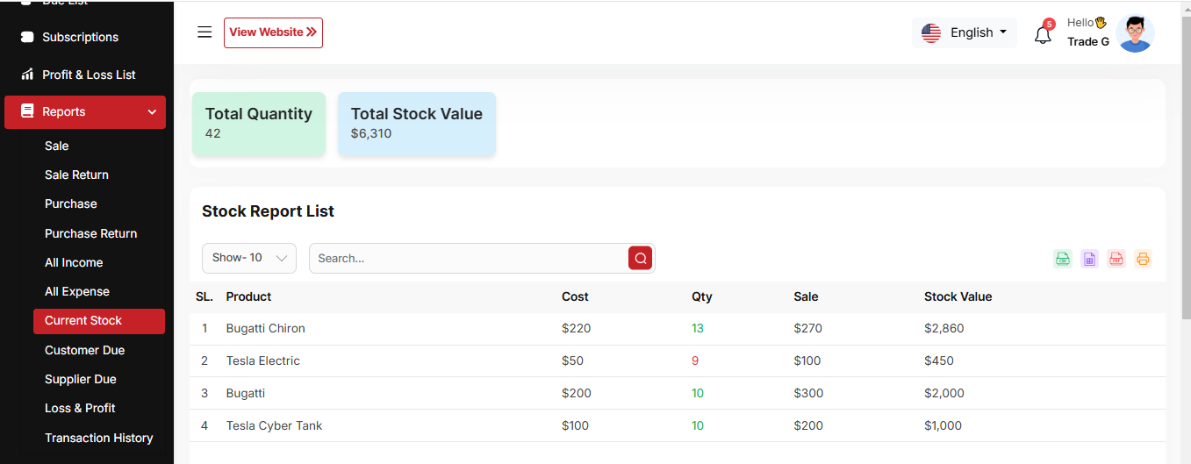This screenshot has height=464, width=1191.
Task: Open the Supplier Due report link
Action: point(80,379)
